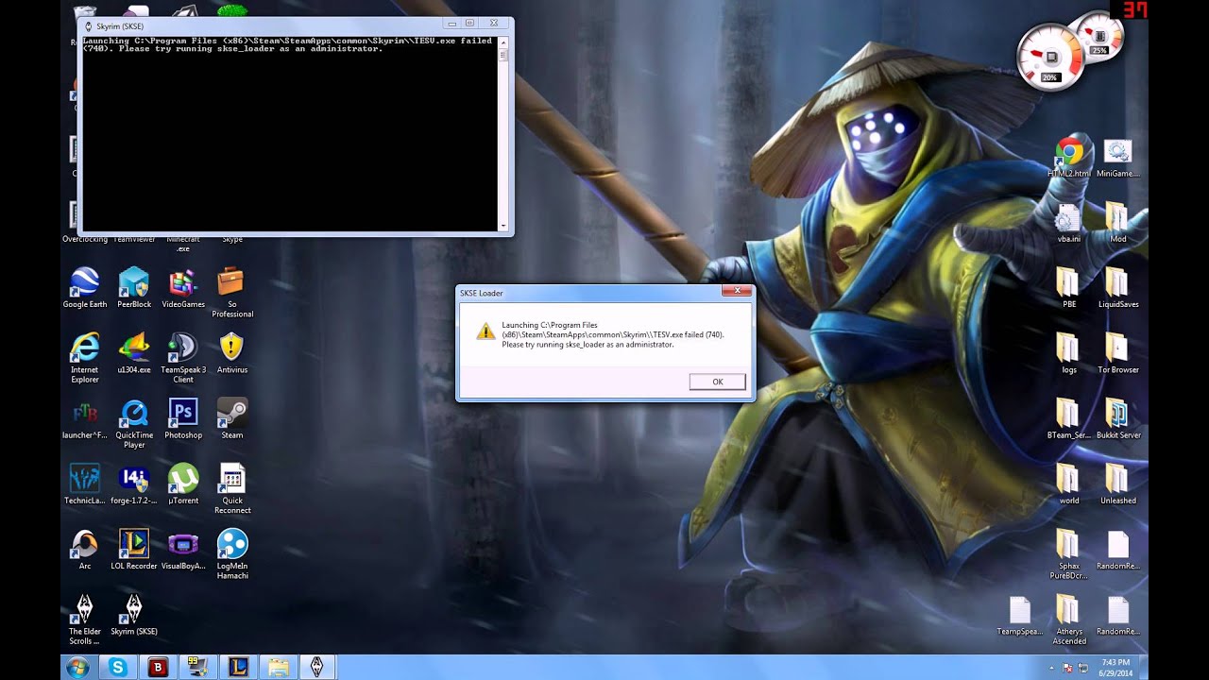Image resolution: width=1209 pixels, height=680 pixels.
Task: Open So Professional folder
Action: coord(232,293)
